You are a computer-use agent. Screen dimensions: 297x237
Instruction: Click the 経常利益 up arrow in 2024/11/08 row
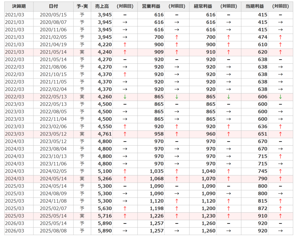(x=228, y=201)
